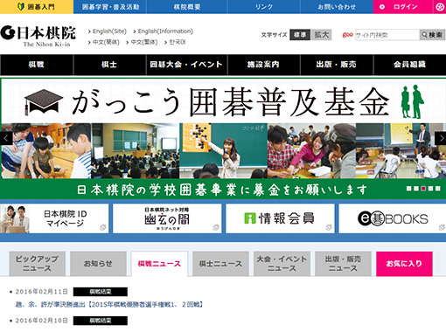Set text size to 拡大
Screen dimensions: 446x332
point(321,35)
